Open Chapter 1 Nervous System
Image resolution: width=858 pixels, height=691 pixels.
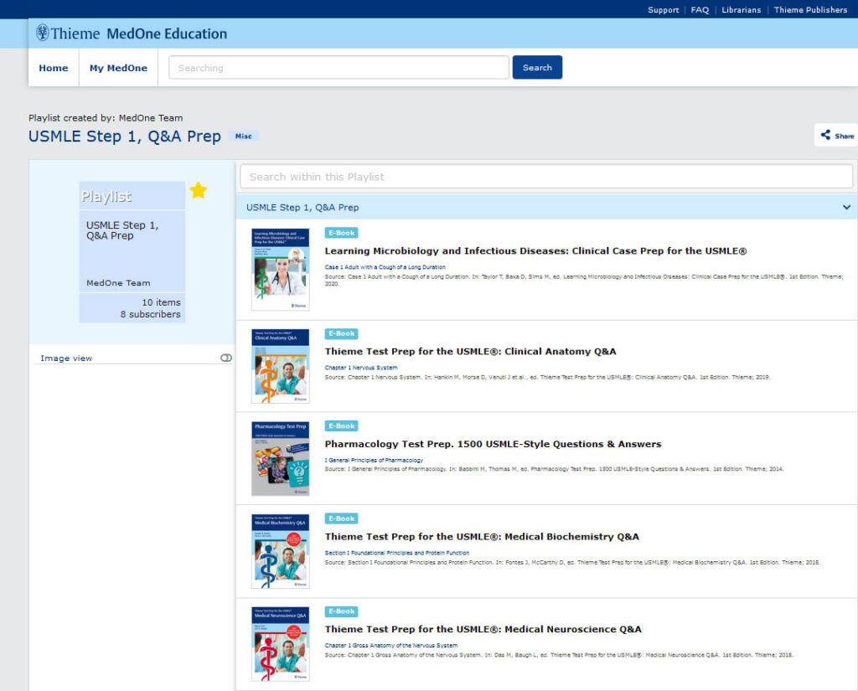361,367
